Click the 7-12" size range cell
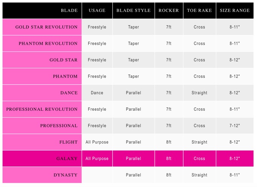 click(x=235, y=126)
